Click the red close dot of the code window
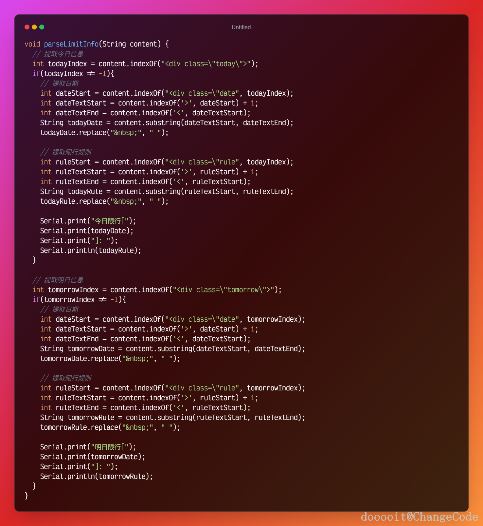The width and height of the screenshot is (483, 526). [x=27, y=27]
